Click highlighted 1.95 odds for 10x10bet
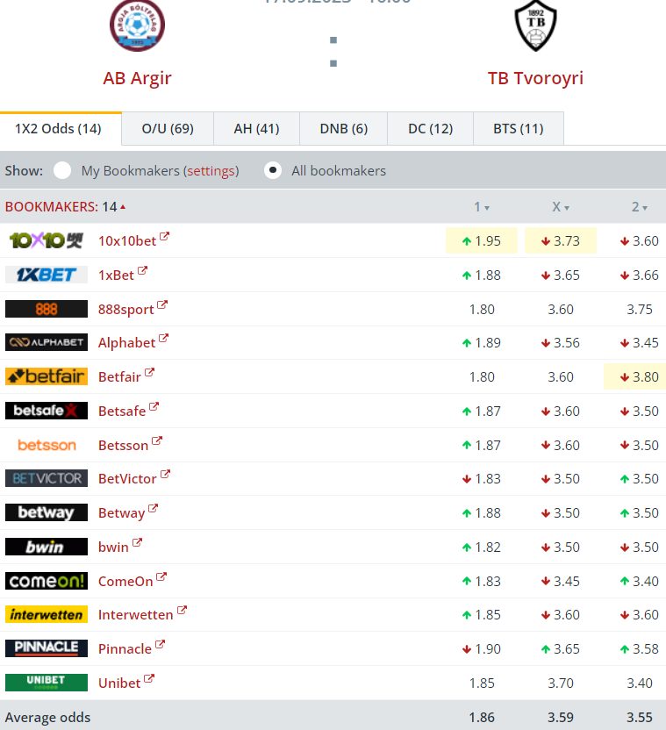Screen dimensions: 666x730 point(481,240)
